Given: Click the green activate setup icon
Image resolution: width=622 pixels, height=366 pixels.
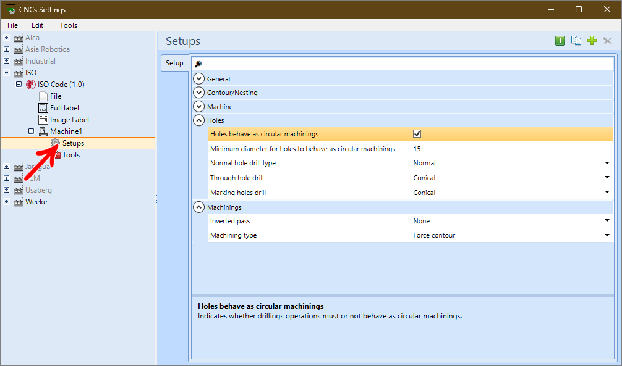Looking at the screenshot, I should (x=560, y=41).
